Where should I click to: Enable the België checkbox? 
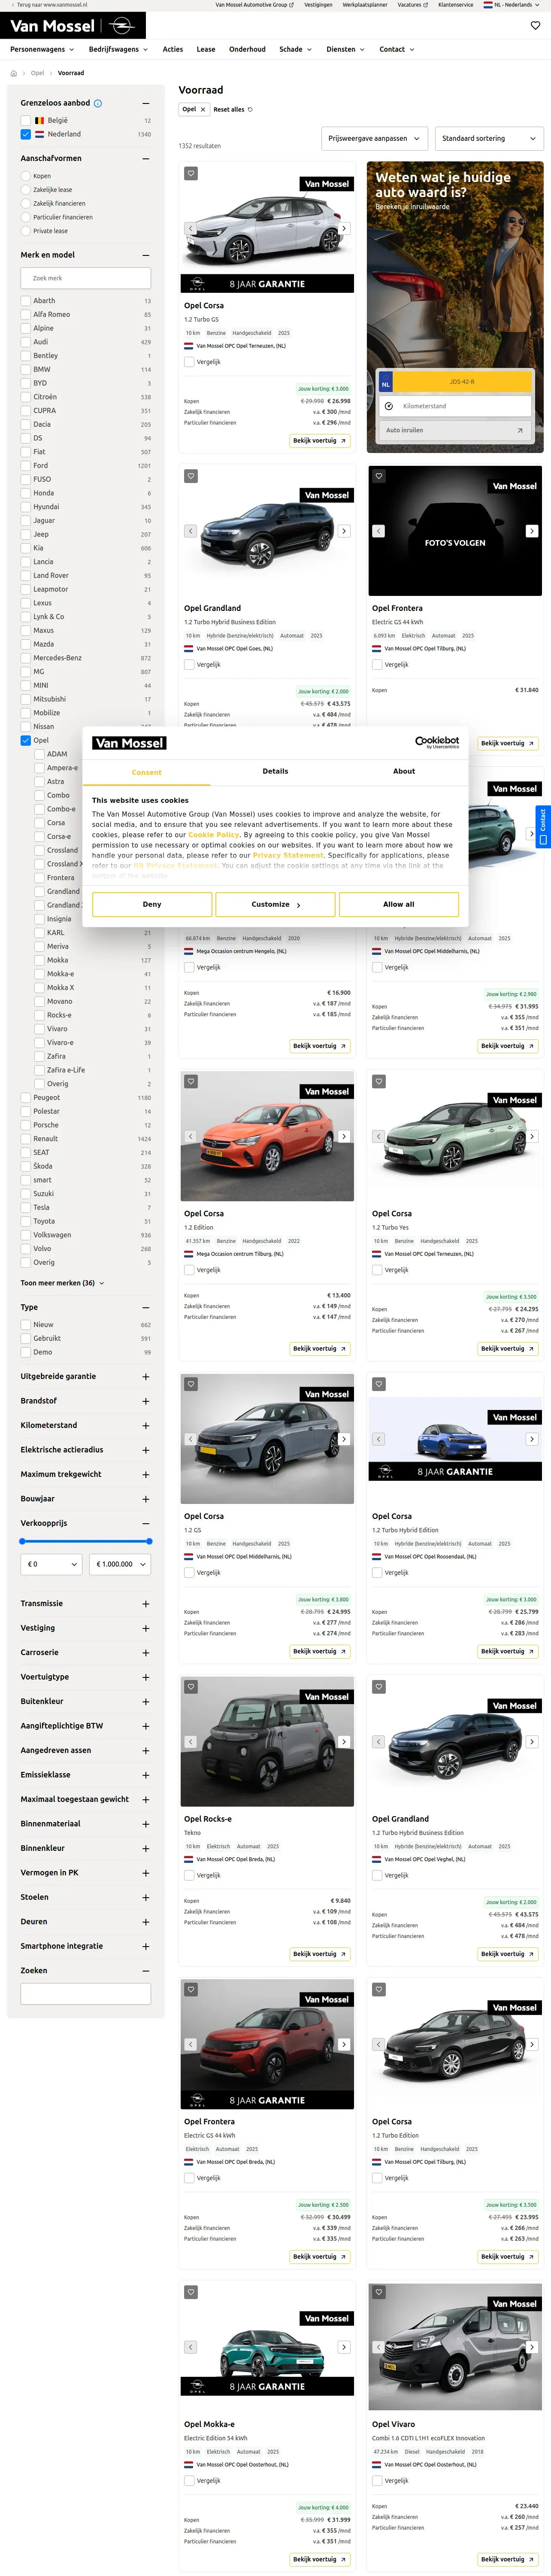(x=26, y=120)
